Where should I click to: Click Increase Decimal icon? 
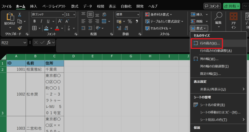119,28
